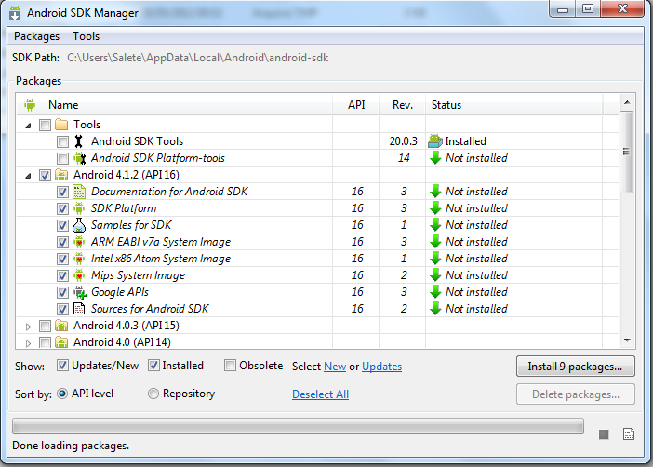
Task: Click green arrow in Sources for Android SDK row
Action: pyautogui.click(x=435, y=308)
